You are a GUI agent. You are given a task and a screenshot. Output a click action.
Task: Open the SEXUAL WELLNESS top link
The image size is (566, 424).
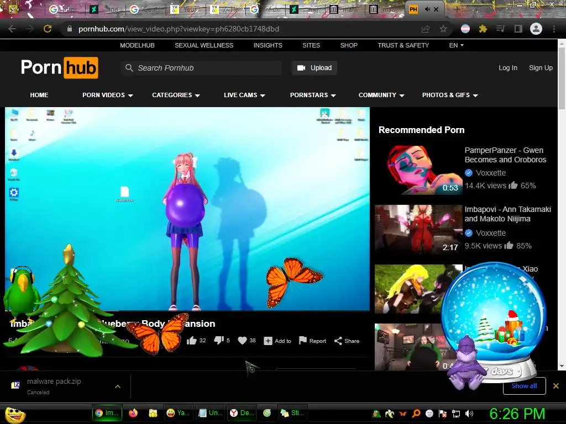[x=204, y=45]
